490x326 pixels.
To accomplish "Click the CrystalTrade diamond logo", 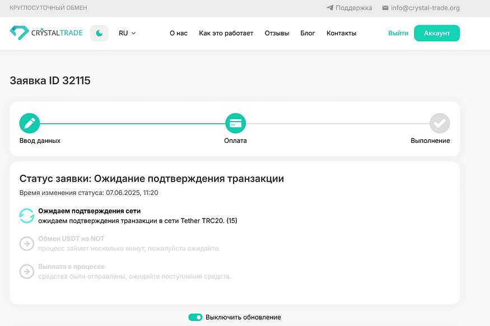I will pyautogui.click(x=20, y=33).
